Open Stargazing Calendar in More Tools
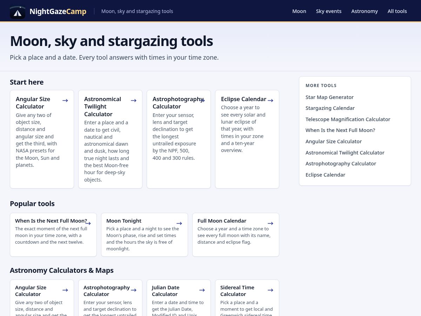 [x=330, y=108]
